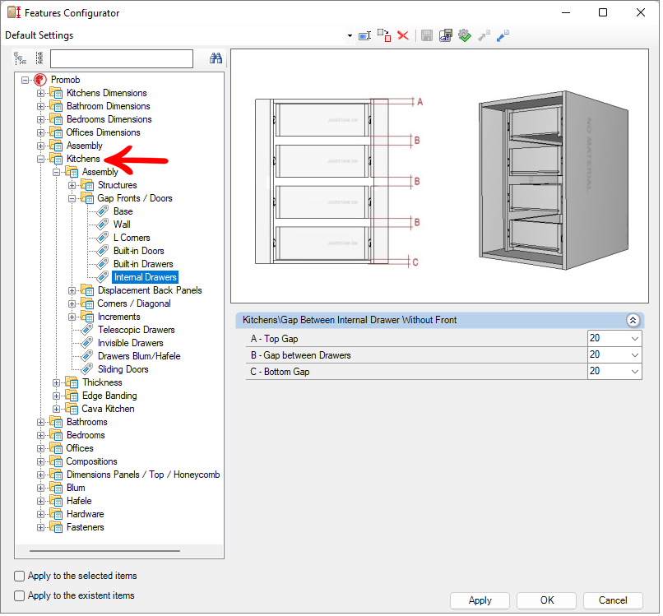Select the Compositions folder
Screen dimensions: 663x616
click(x=91, y=461)
